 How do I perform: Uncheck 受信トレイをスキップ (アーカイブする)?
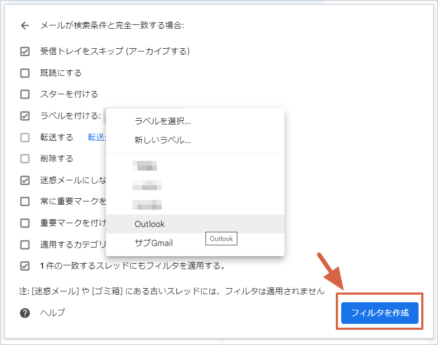tap(24, 51)
